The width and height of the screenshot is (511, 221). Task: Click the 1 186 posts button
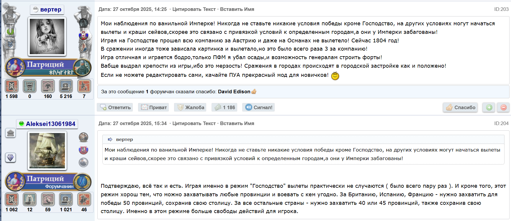coord(225,107)
